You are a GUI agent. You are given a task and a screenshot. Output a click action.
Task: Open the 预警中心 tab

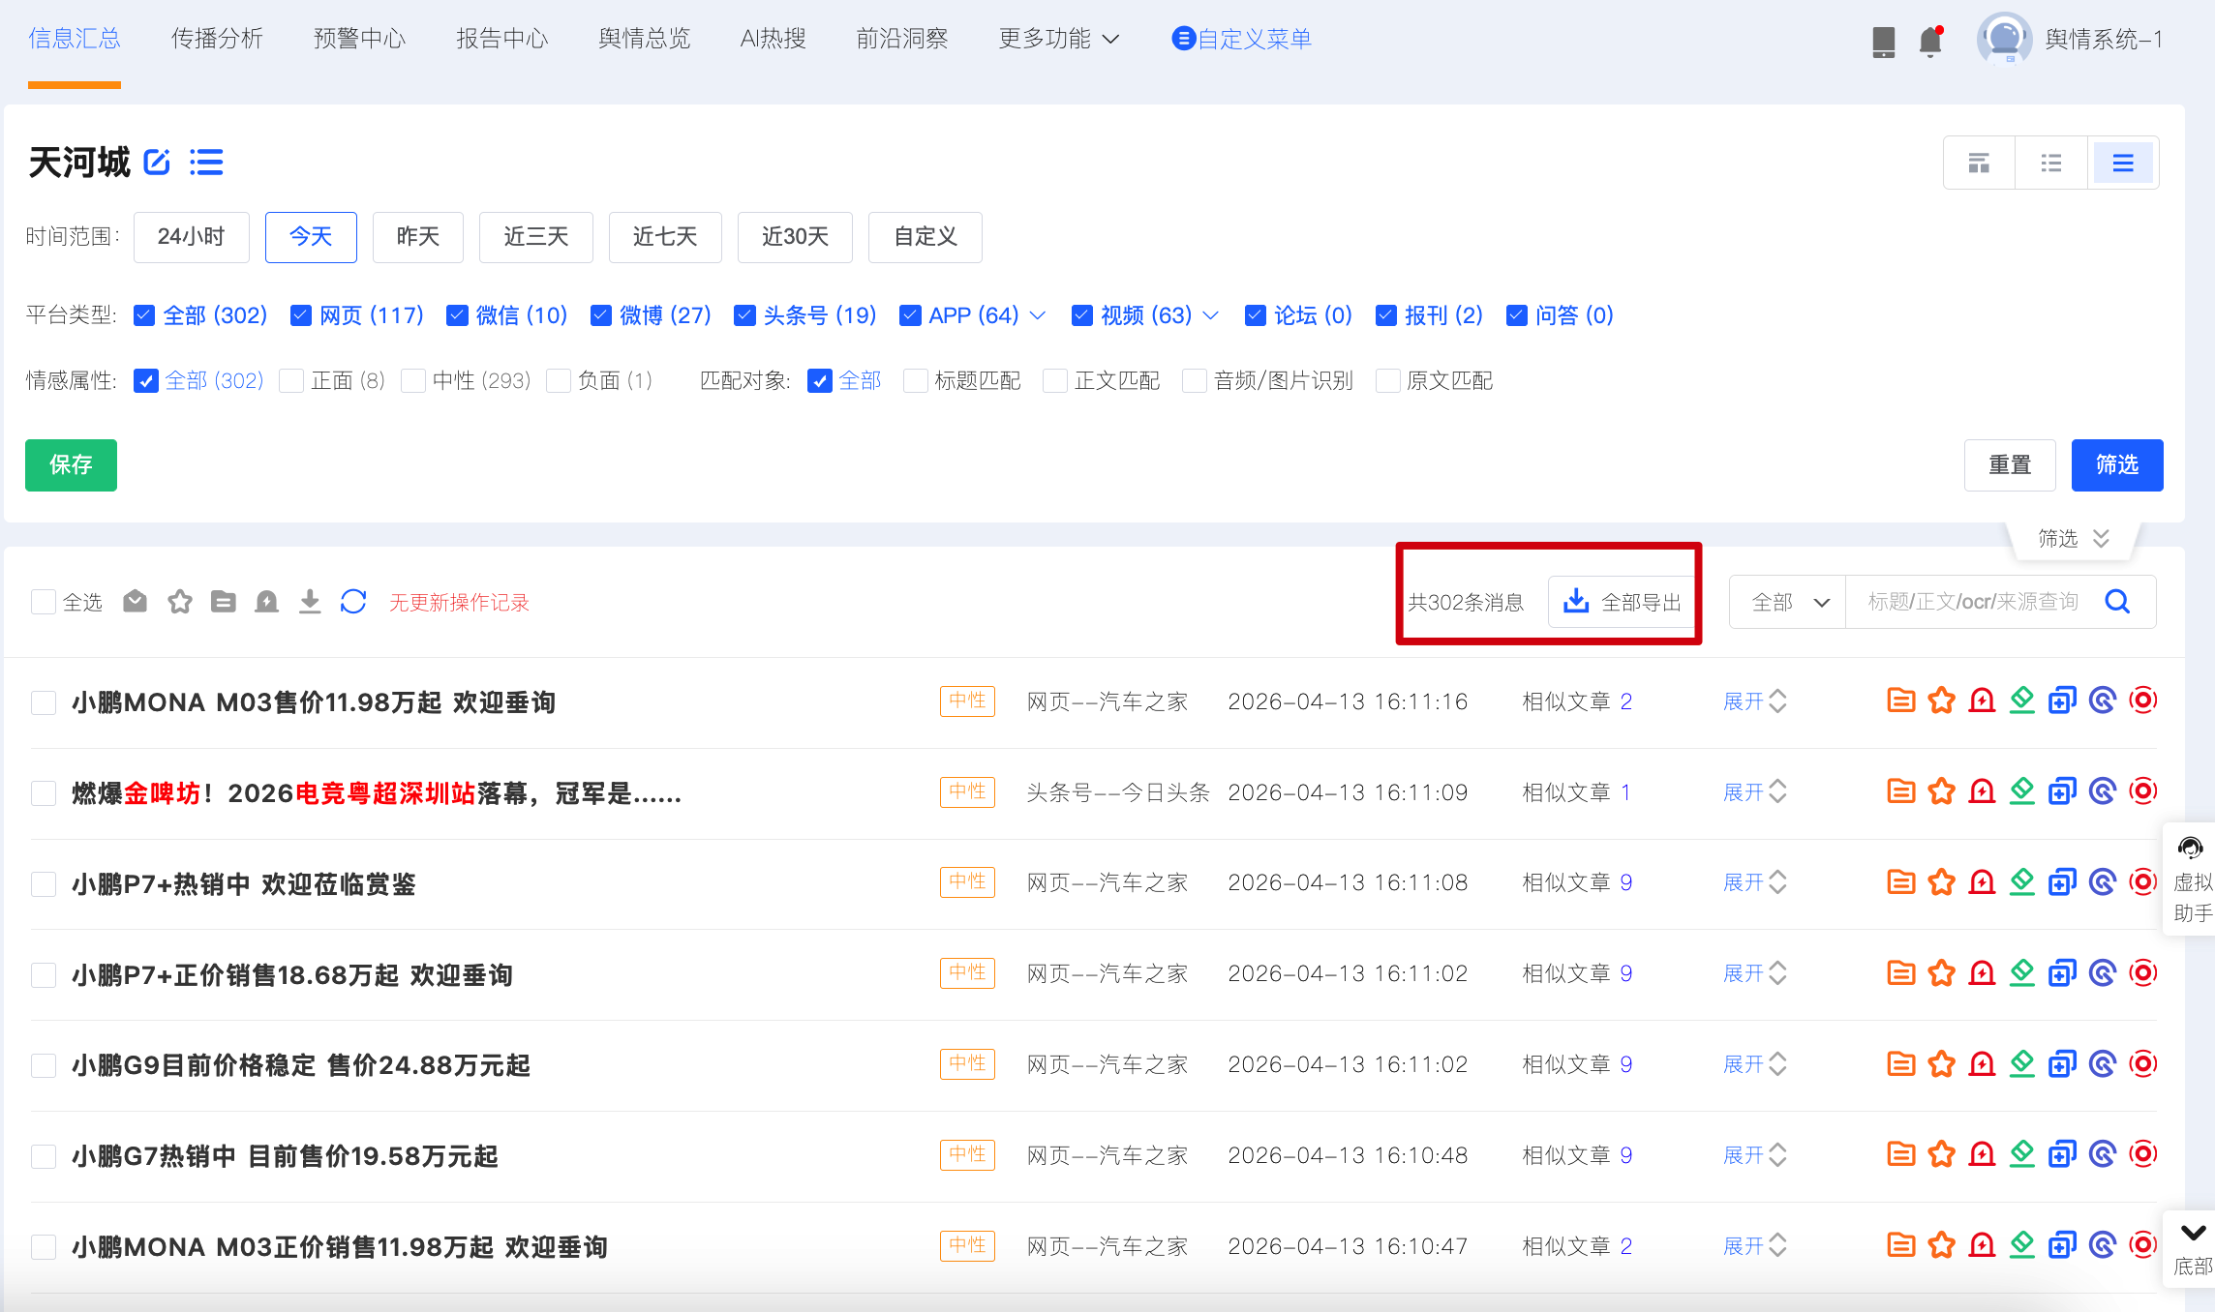click(359, 39)
